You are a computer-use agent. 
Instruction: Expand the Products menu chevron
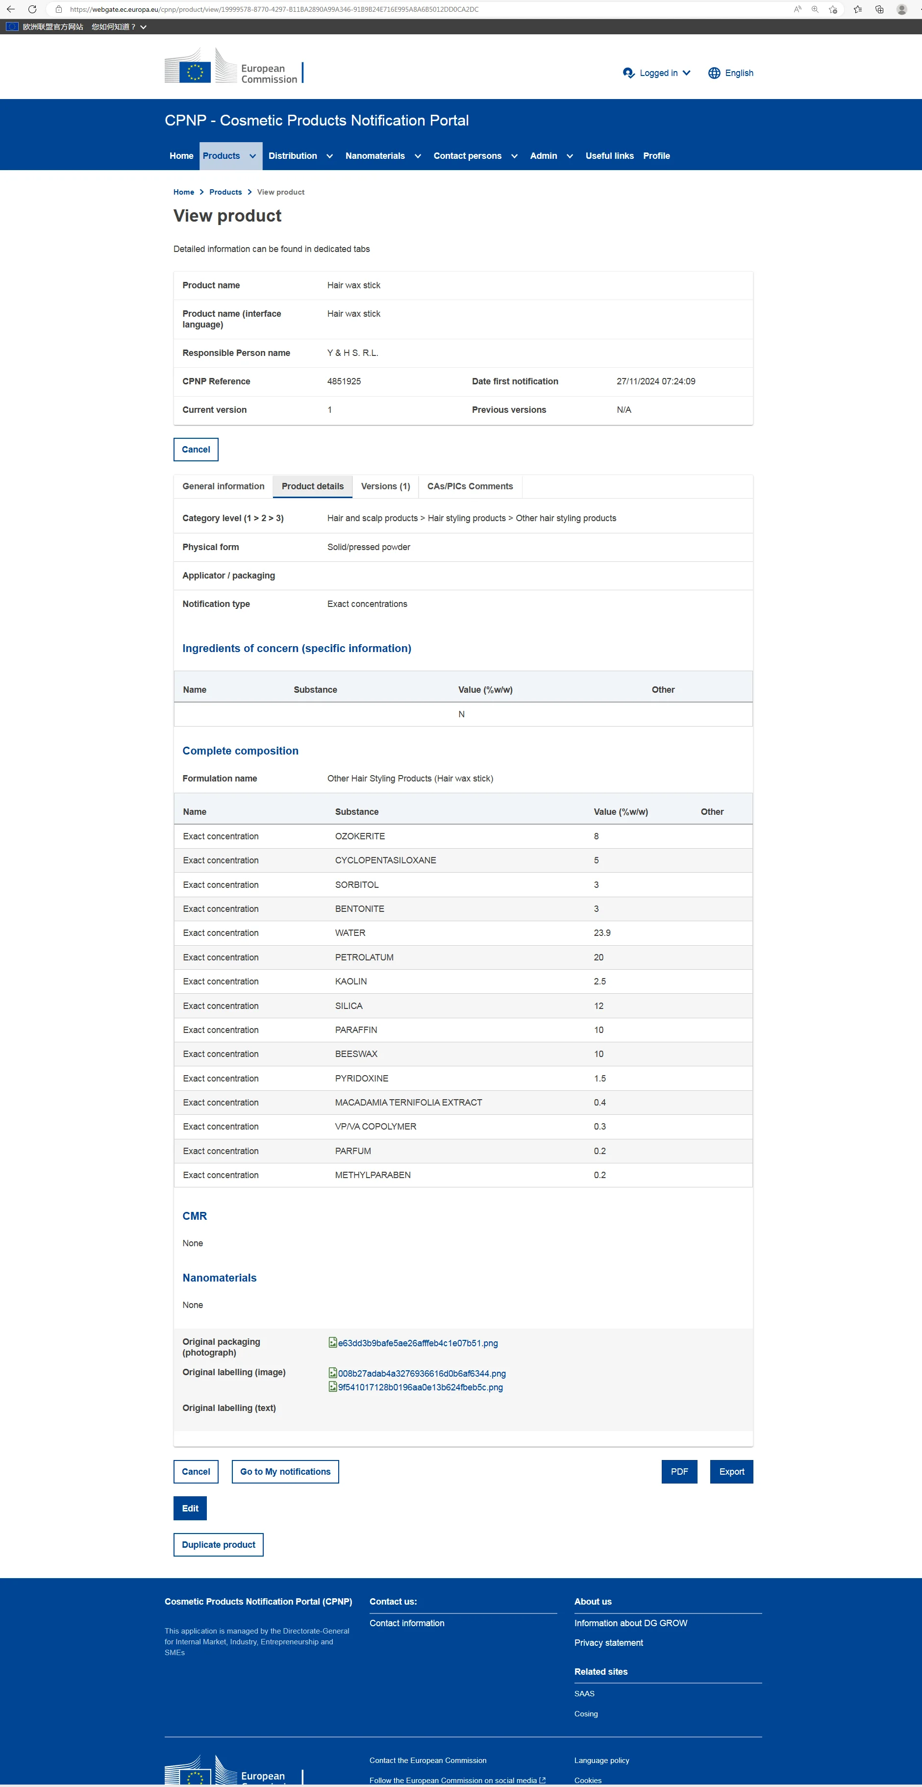pyautogui.click(x=252, y=156)
